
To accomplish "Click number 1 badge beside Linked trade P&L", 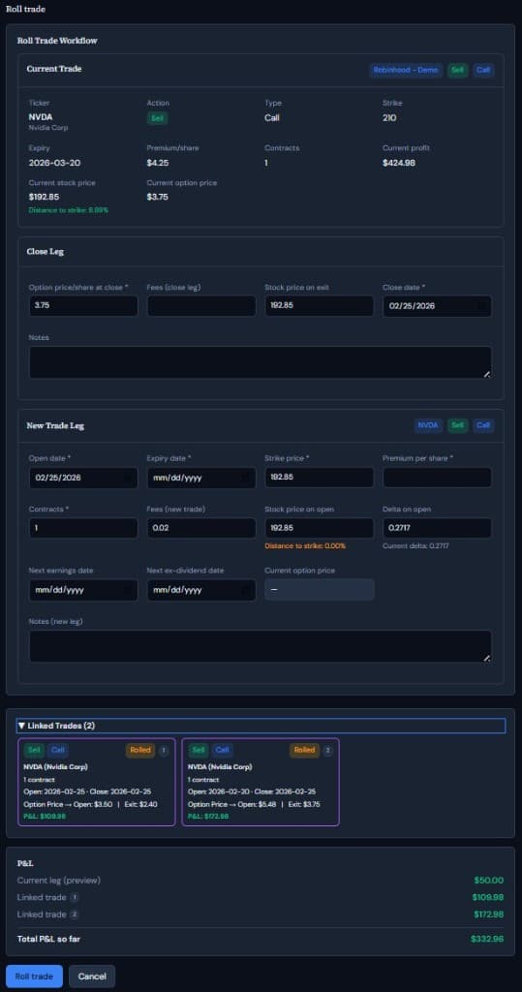I will [x=75, y=897].
